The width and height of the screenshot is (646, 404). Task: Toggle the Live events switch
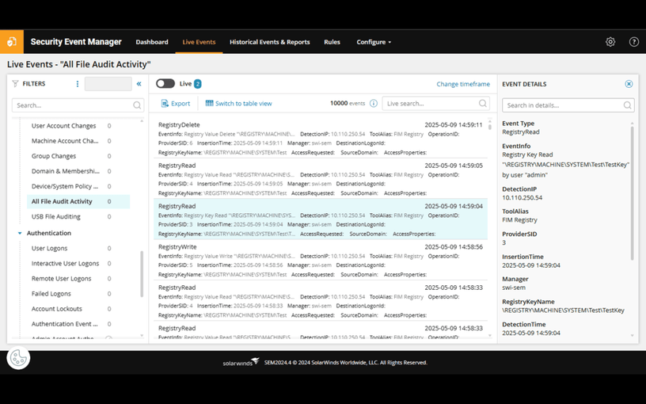(165, 84)
